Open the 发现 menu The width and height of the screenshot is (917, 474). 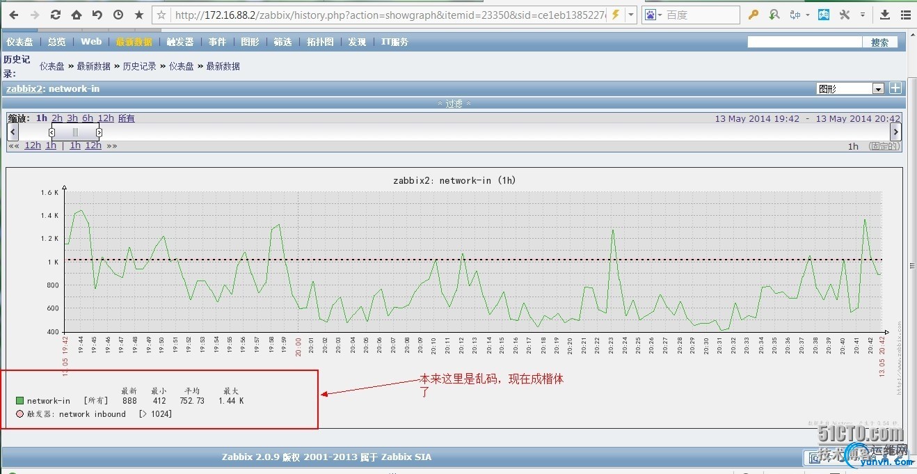coord(357,42)
